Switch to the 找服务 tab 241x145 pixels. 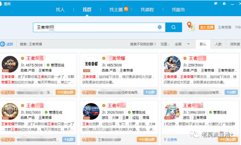pos(178,10)
